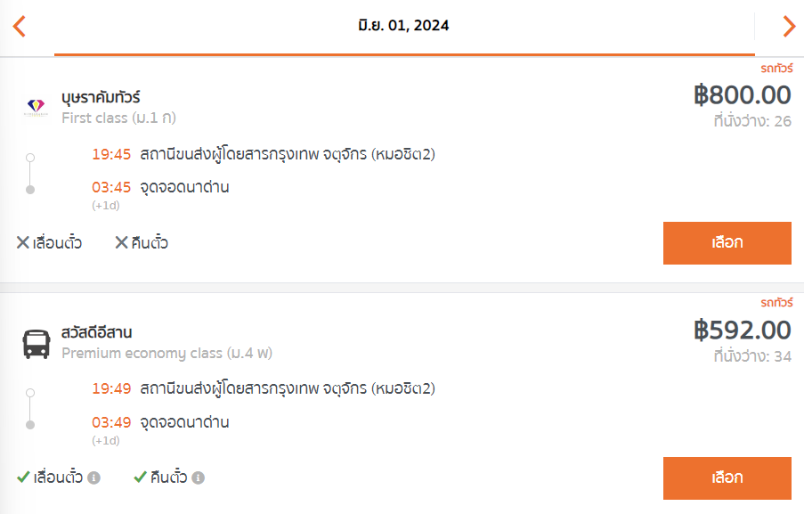This screenshot has height=514, width=804.
Task: Open info icon next to เลื่อนตั๋ว
Action: click(93, 477)
